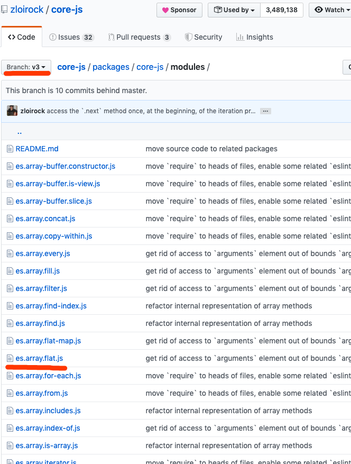The width and height of the screenshot is (351, 464).
Task: Go to core-js root in breadcrumb
Action: tap(71, 67)
